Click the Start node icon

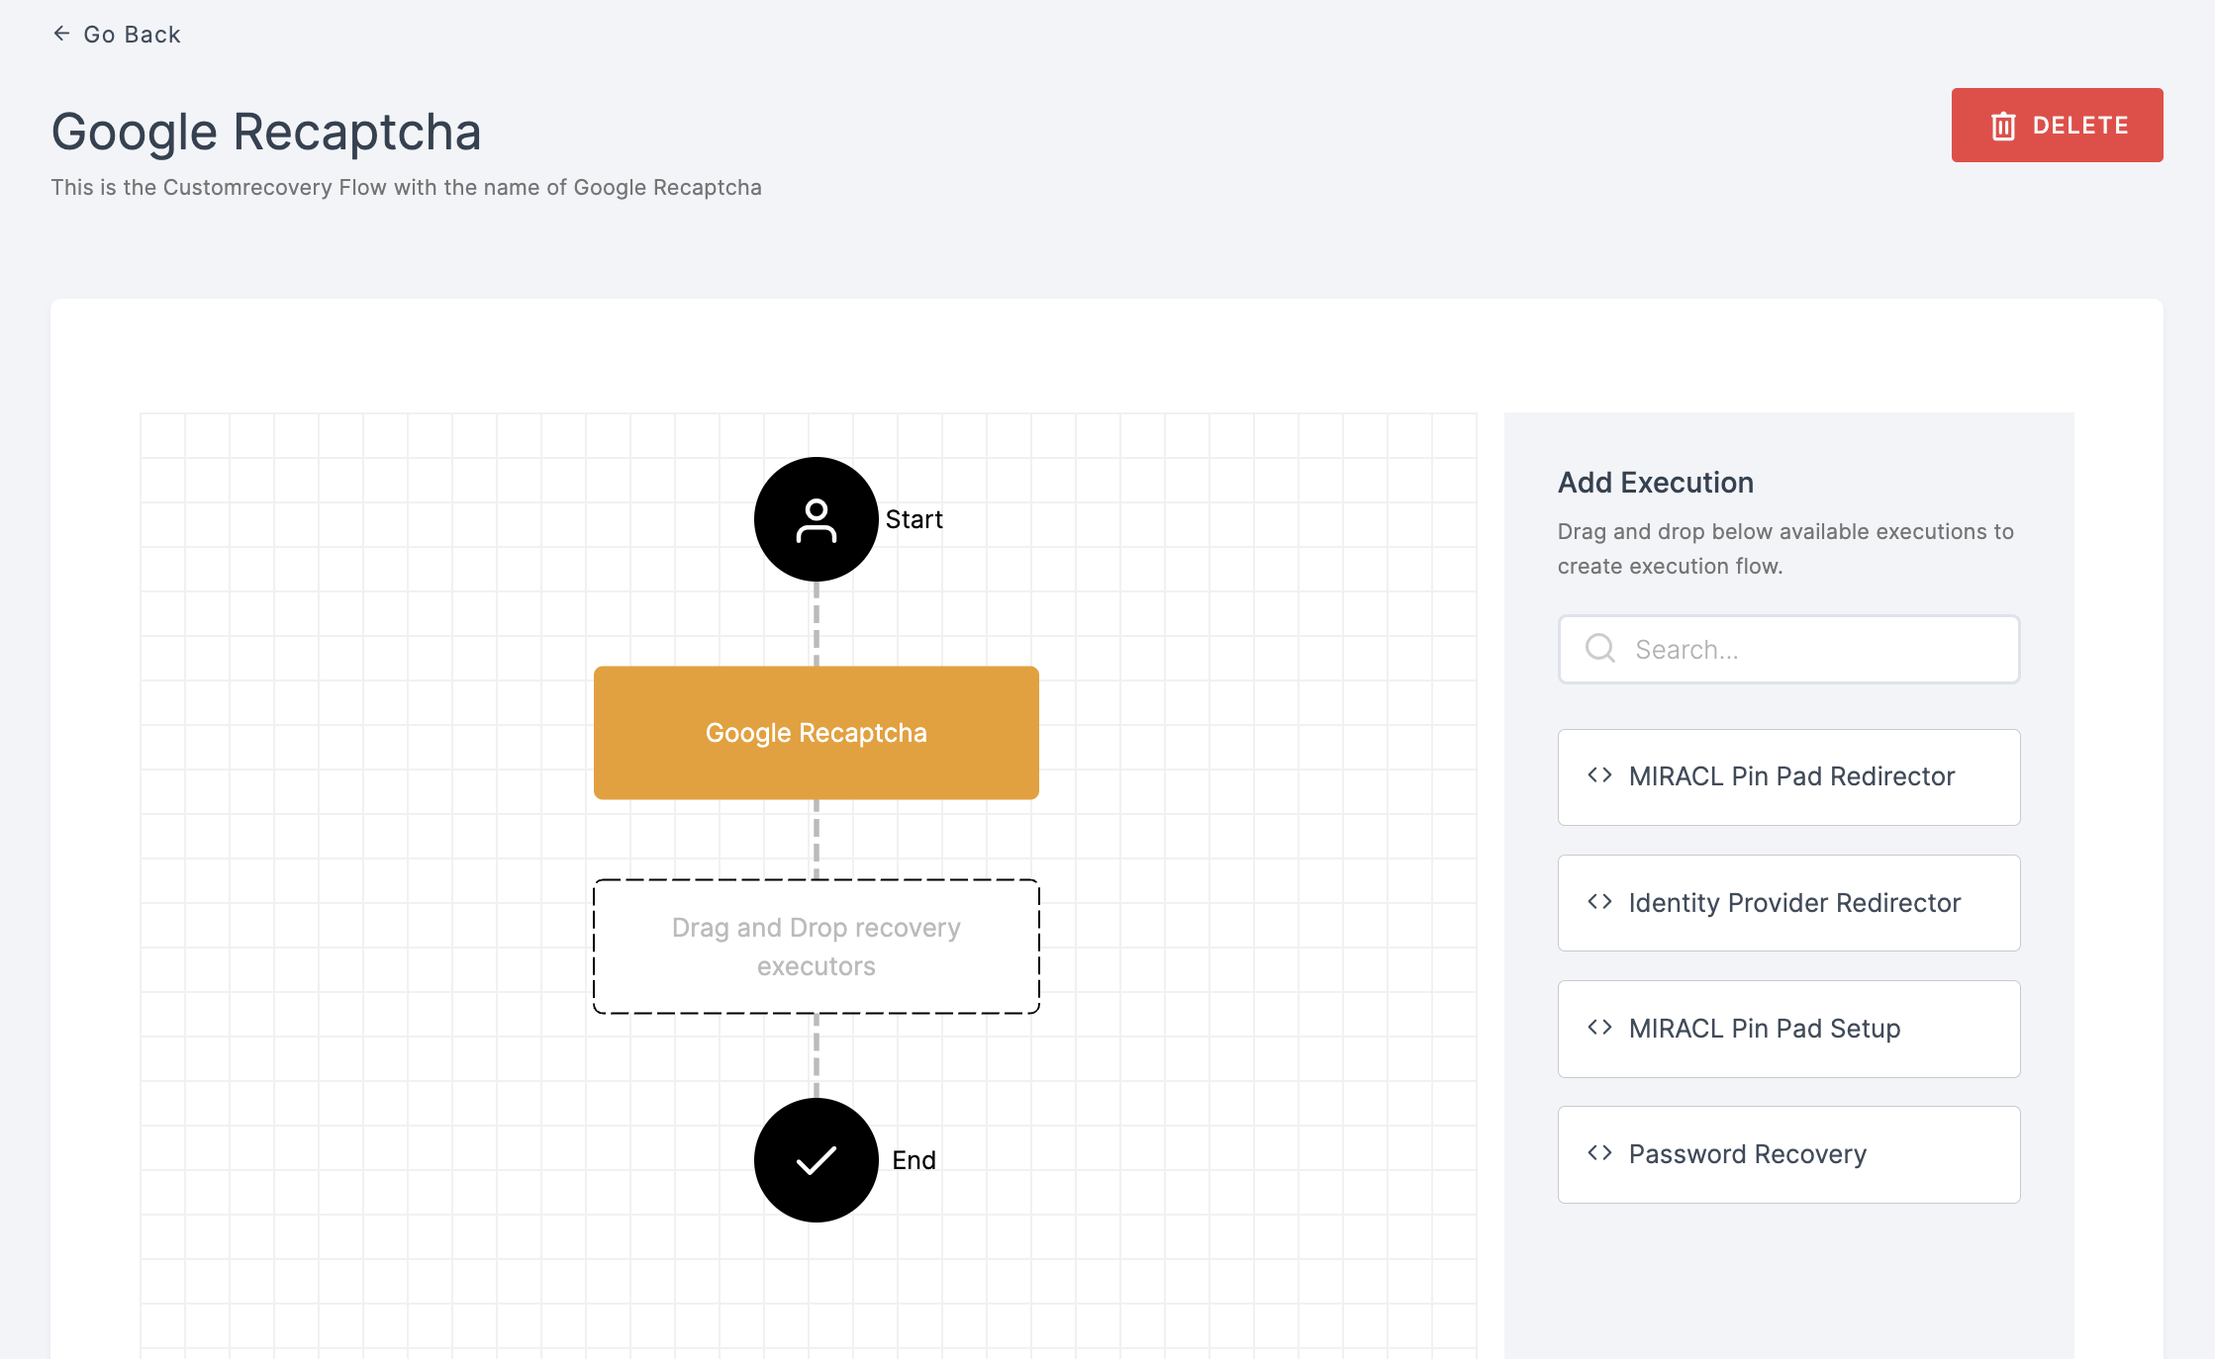[x=817, y=518]
